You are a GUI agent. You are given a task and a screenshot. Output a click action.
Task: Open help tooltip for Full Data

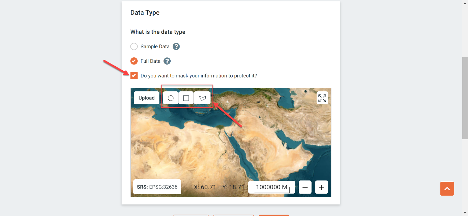click(167, 61)
